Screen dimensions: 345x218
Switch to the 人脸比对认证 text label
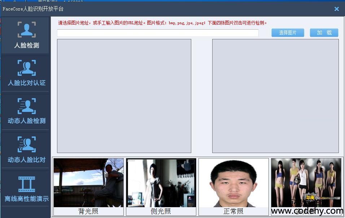[27, 83]
